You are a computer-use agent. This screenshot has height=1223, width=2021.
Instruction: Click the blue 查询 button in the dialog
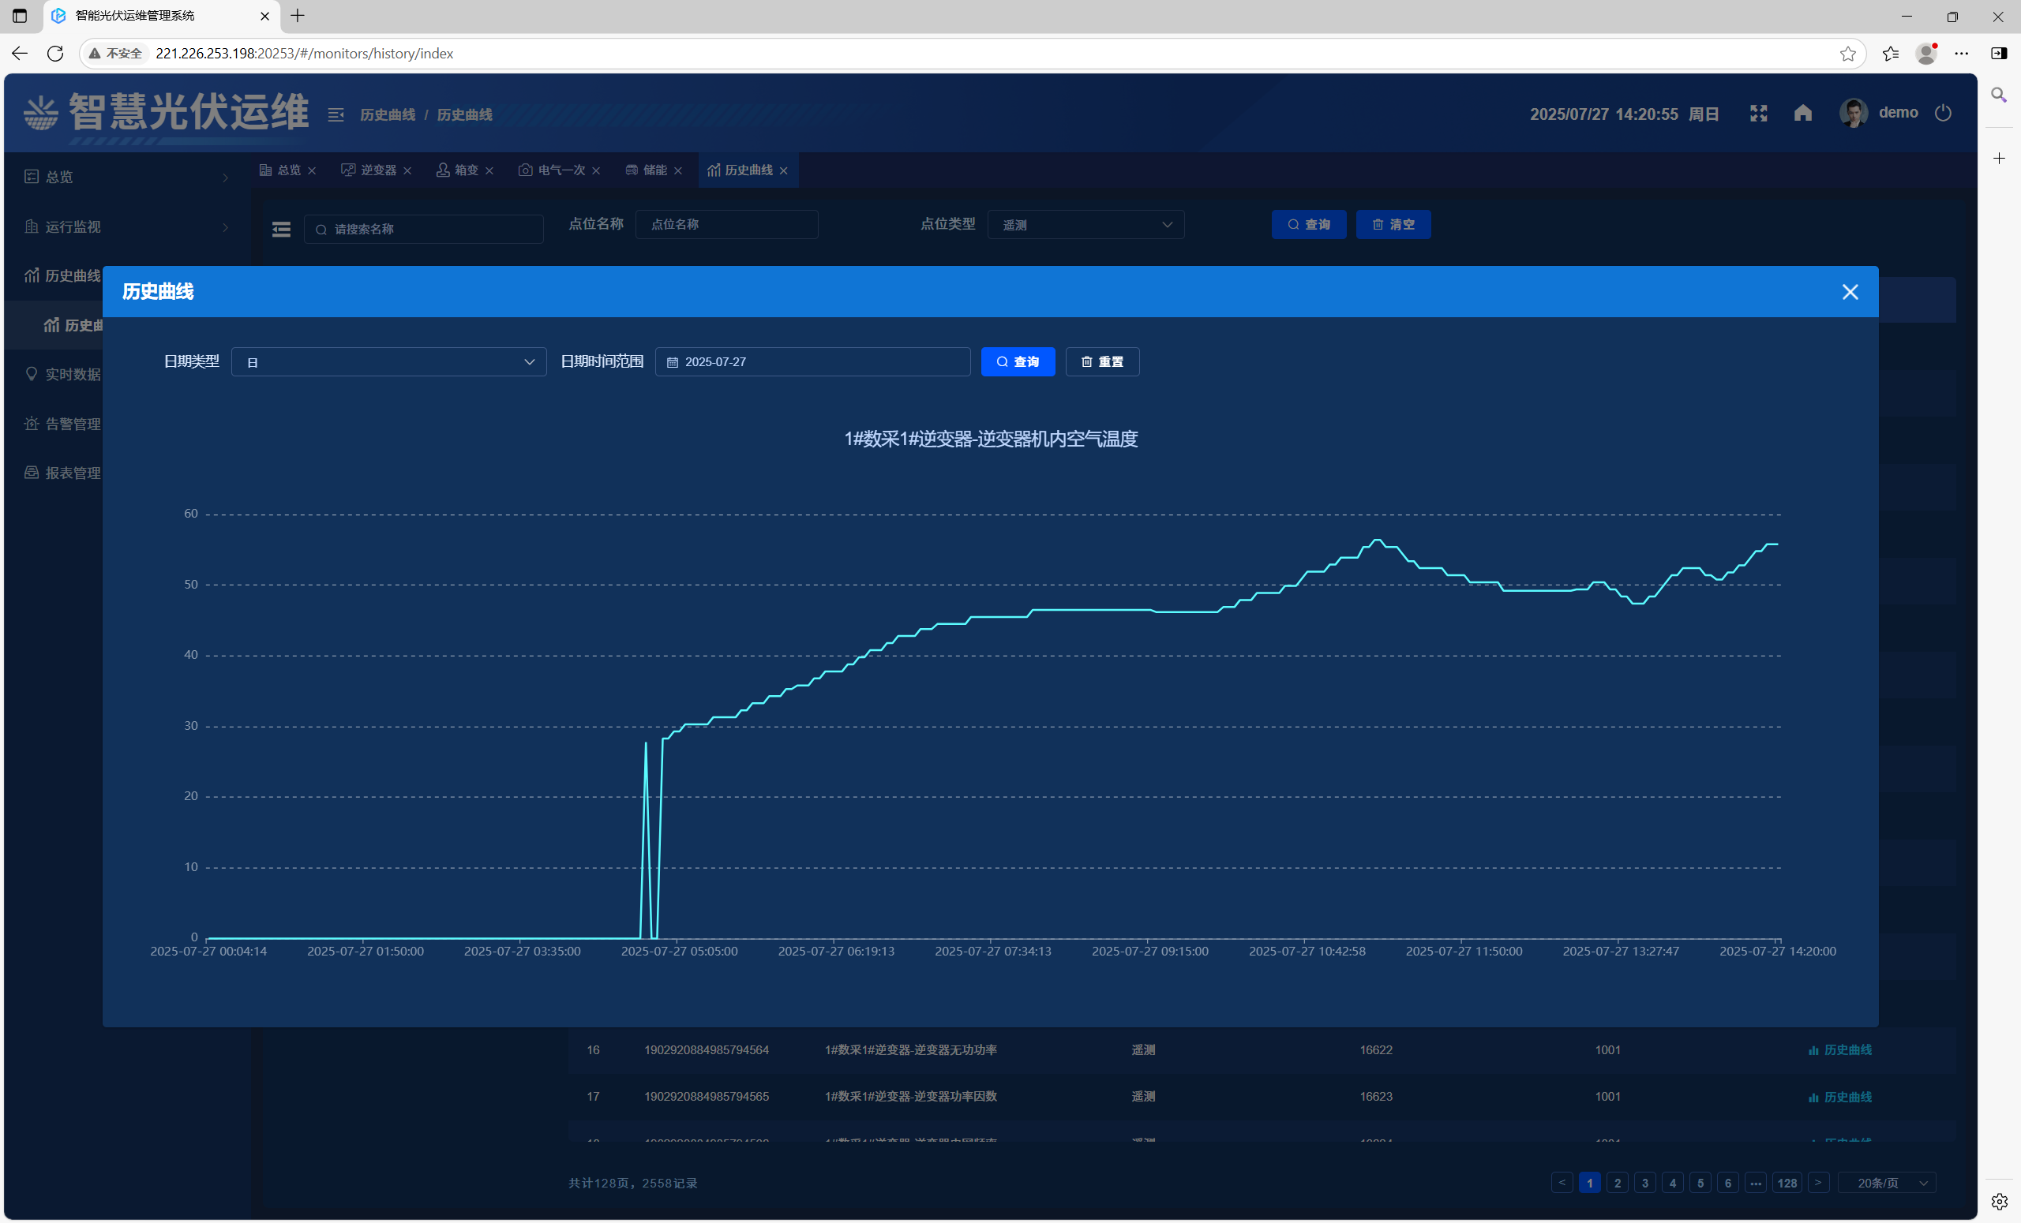pos(1017,362)
